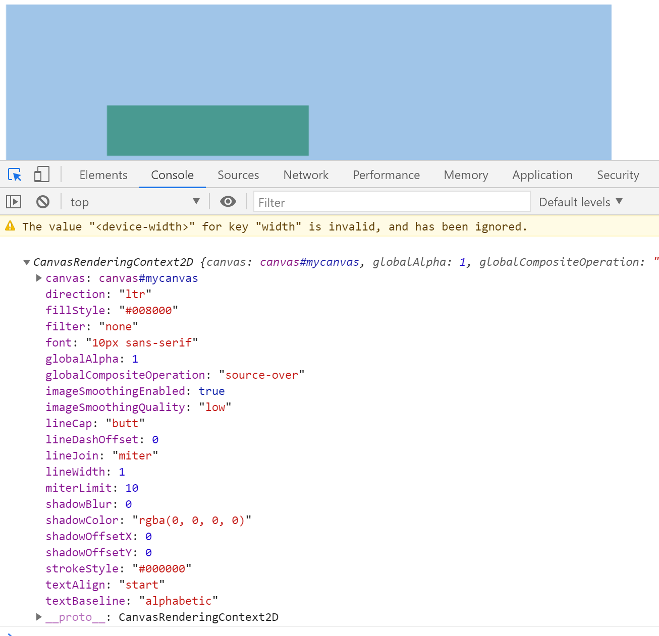Open the top context selector dropdown

click(x=135, y=202)
